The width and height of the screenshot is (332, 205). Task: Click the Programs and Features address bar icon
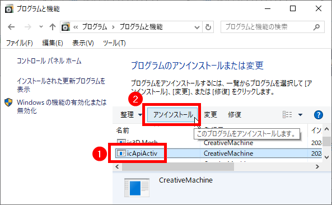[x=66, y=27]
